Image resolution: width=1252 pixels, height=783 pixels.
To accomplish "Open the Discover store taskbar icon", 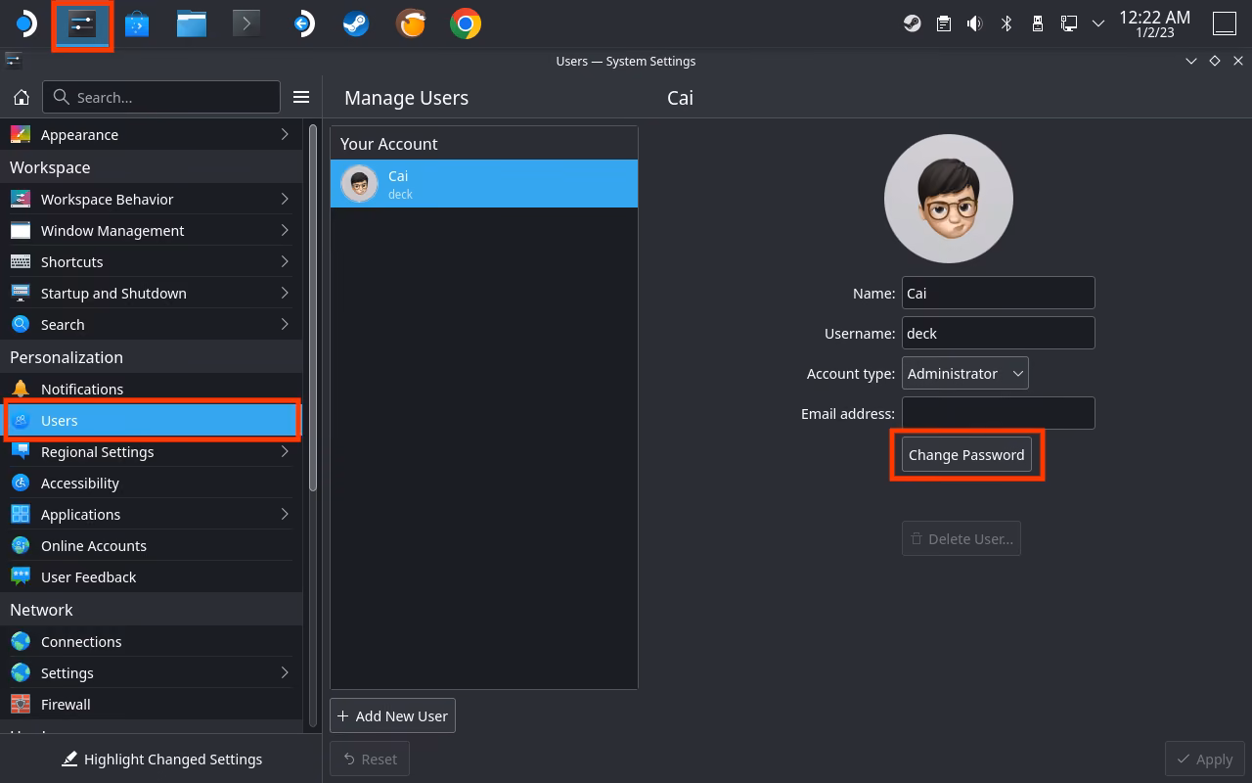I will pos(137,23).
